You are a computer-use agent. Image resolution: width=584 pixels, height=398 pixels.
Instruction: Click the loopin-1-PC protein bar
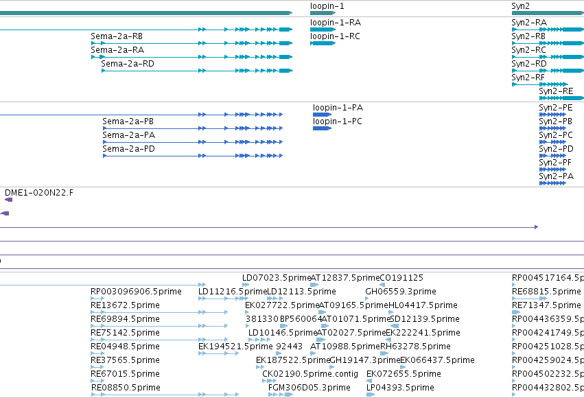[322, 128]
